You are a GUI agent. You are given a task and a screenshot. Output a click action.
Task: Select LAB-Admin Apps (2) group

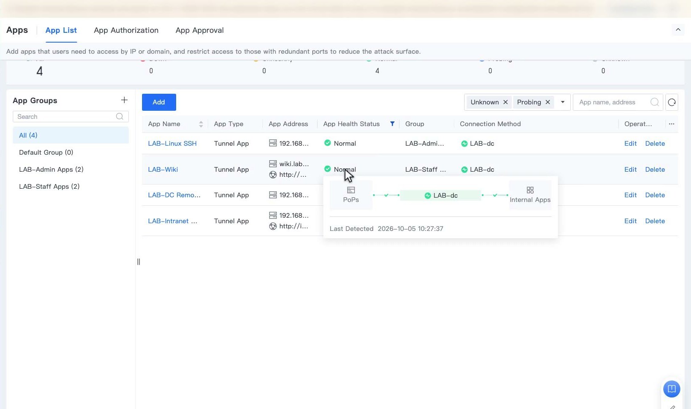click(x=71, y=169)
